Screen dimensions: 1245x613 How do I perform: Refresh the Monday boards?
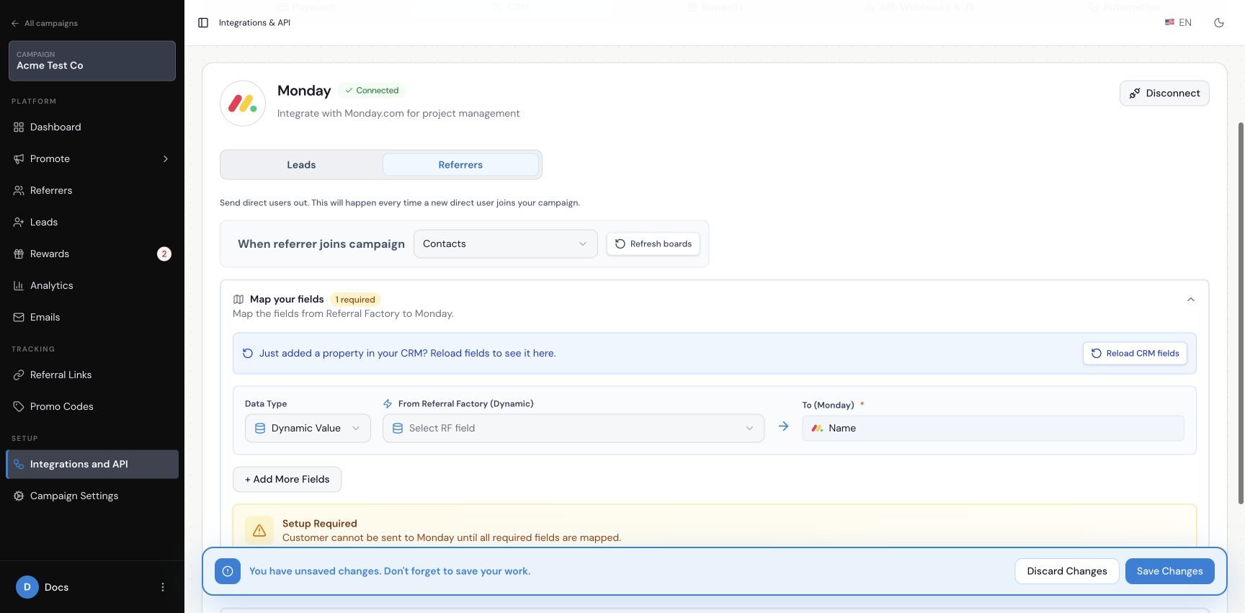653,243
